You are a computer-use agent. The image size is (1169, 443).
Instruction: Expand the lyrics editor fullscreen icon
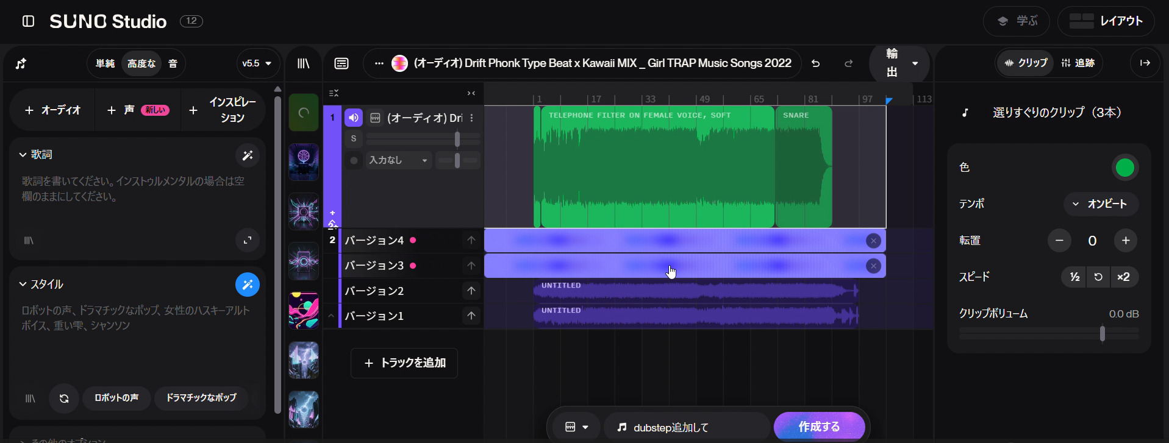(x=248, y=240)
